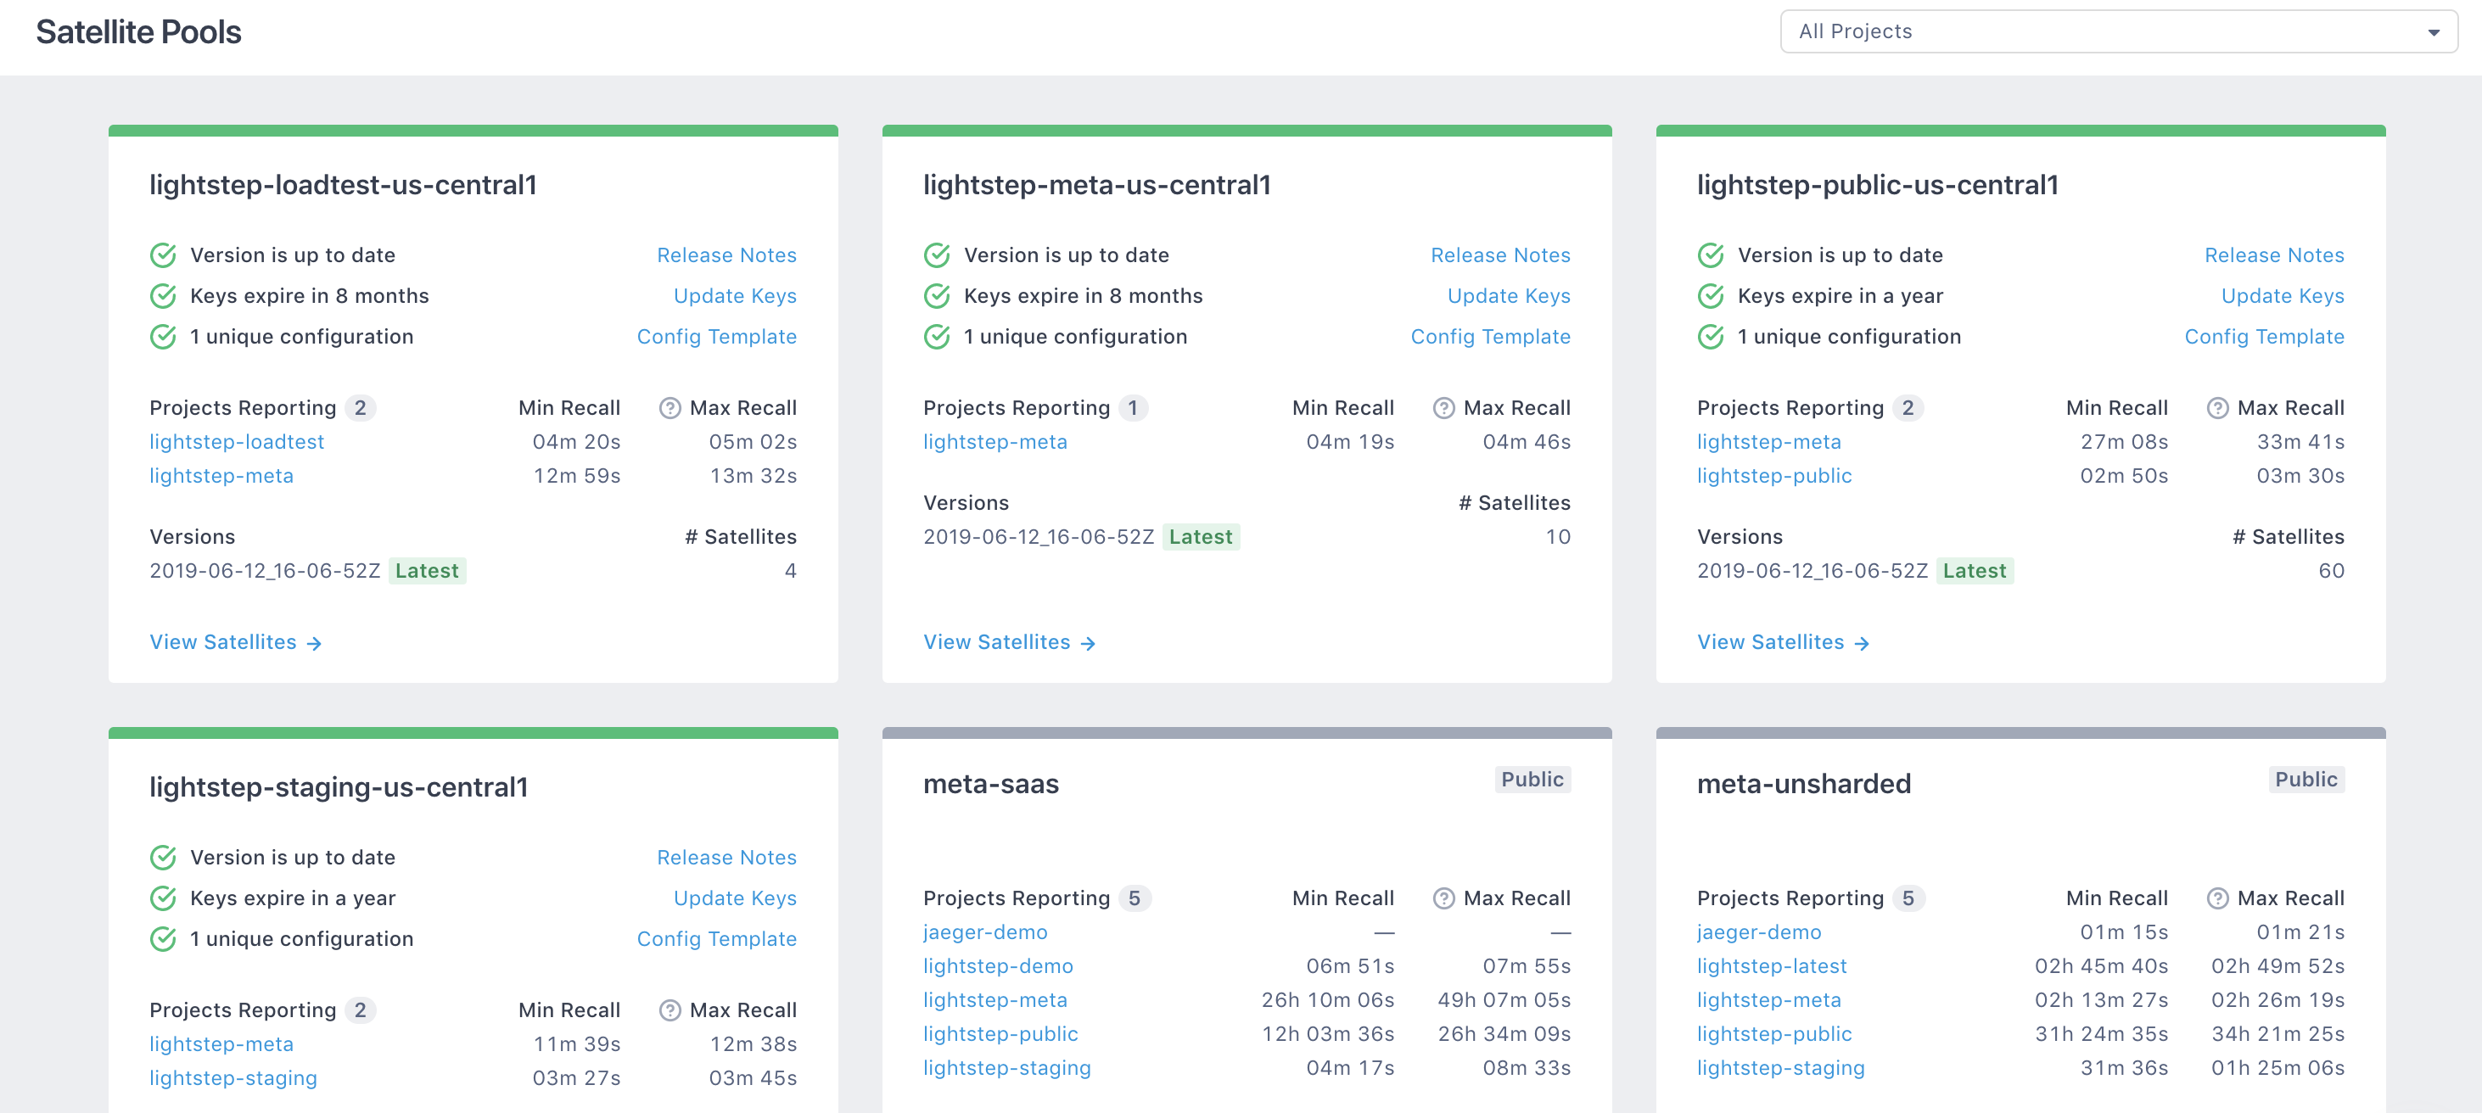The width and height of the screenshot is (2482, 1113).
Task: Click Max Recall help icon in lightstep-meta-us-central1 card
Action: pos(1443,407)
